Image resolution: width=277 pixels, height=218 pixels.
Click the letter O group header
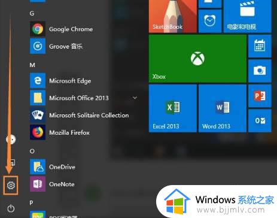[32, 151]
